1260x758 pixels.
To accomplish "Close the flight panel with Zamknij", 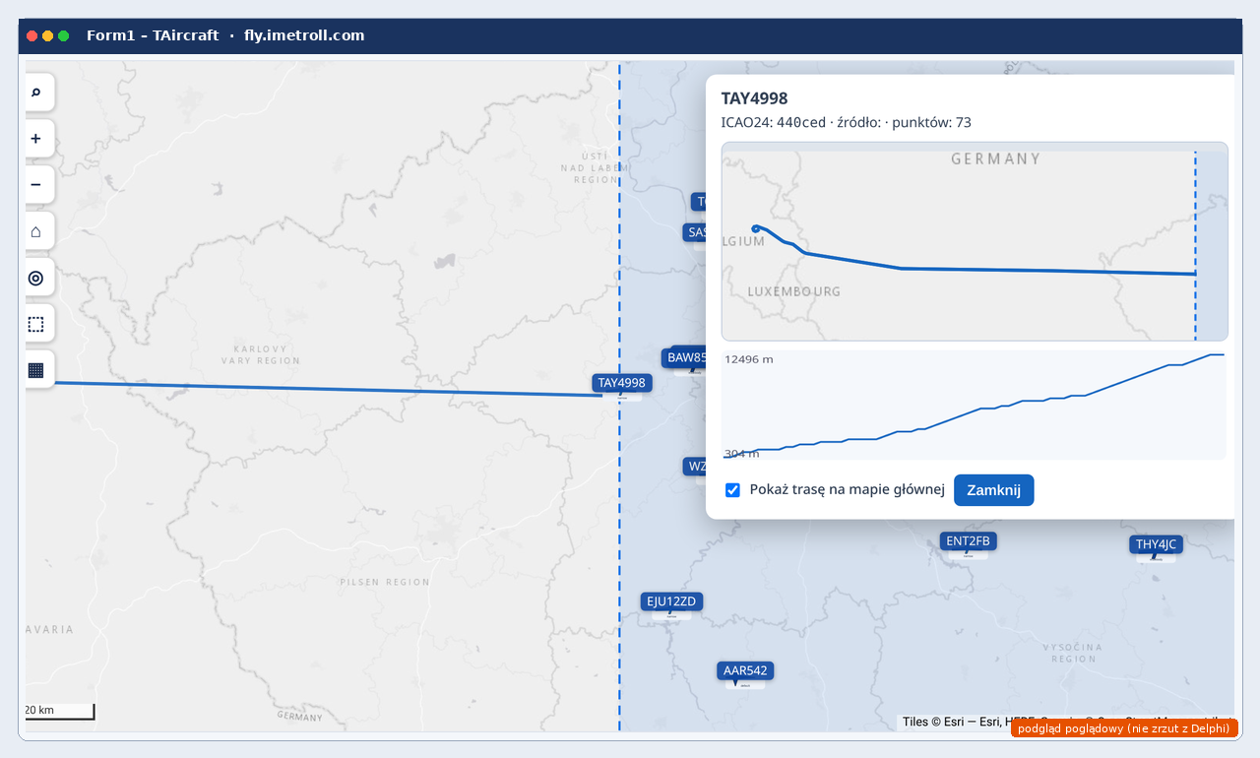I will [x=993, y=490].
